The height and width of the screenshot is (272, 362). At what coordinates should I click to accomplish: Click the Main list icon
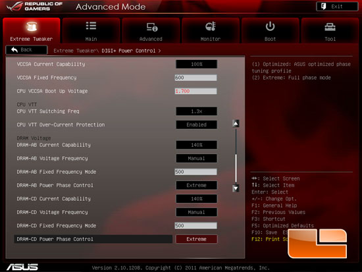(91, 26)
